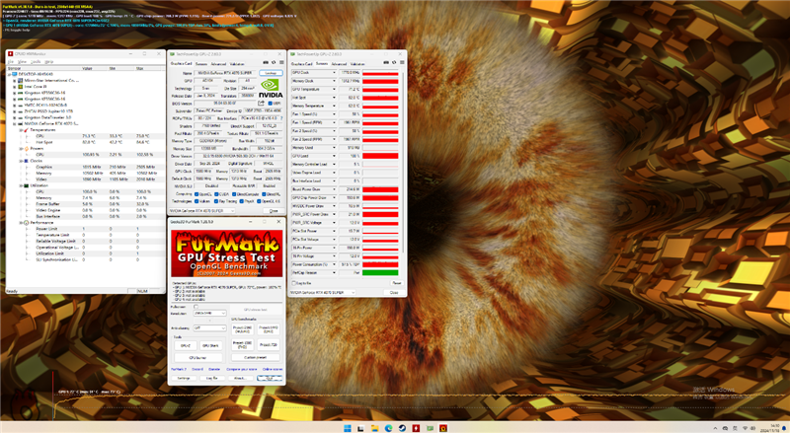
Task: Toggle the PhysX checkbox
Action: (242, 201)
